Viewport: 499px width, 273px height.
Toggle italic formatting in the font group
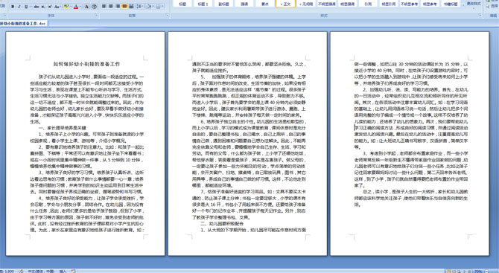19,7
